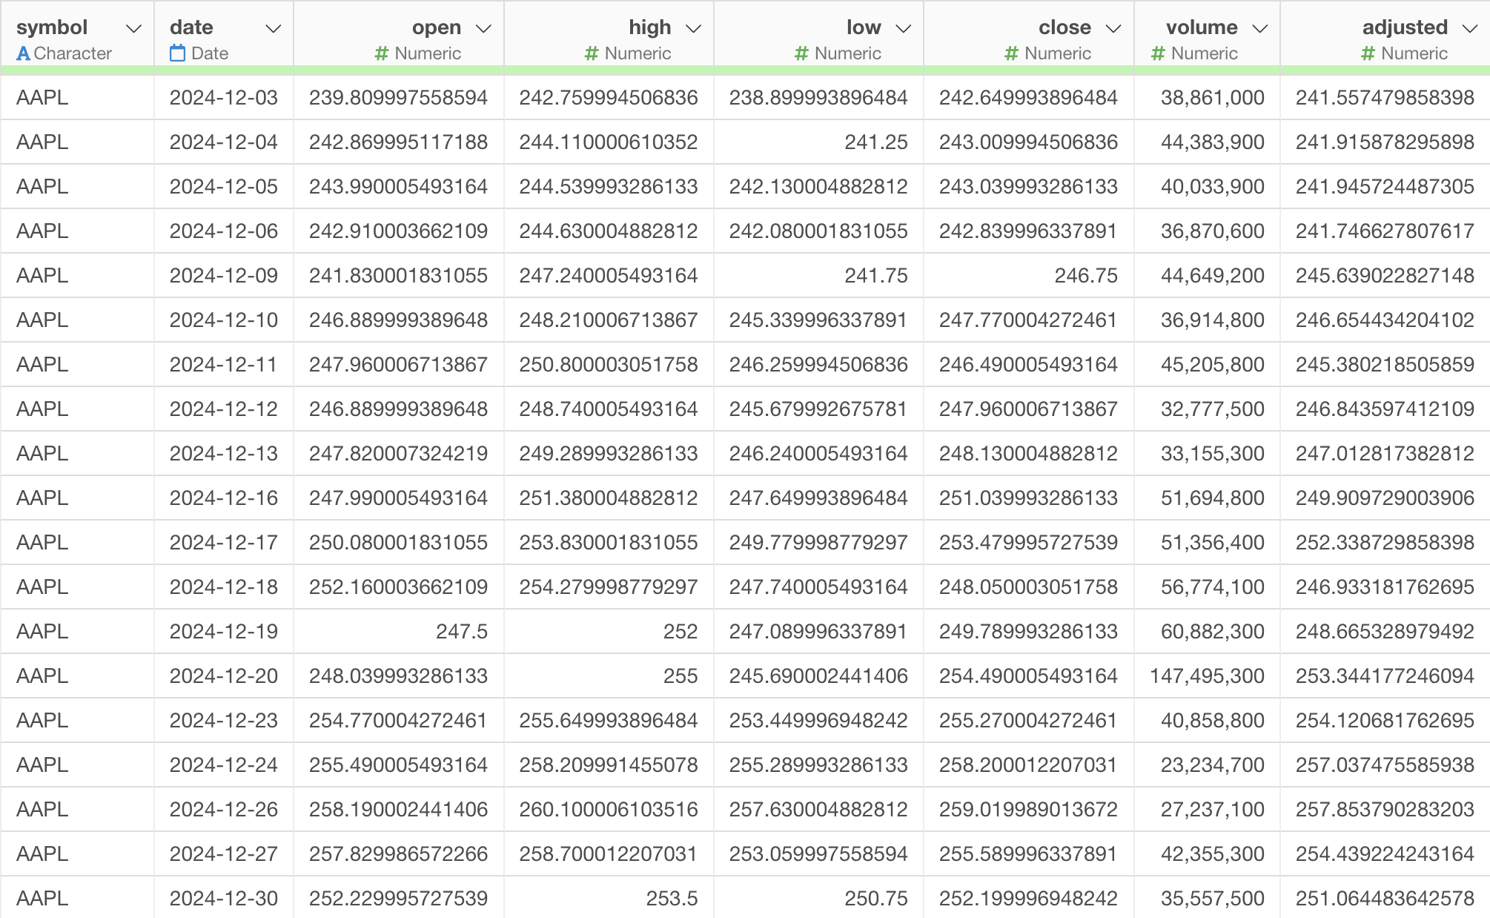
Task: Select the date cell 2024-12-20
Action: click(x=223, y=676)
